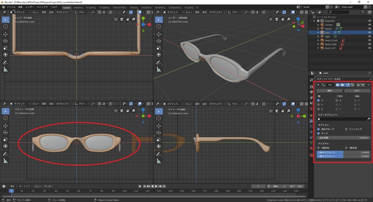Enable V軸反転 checkbox
Image resolution: width=373 pixels, height=202 pixels.
pos(346,148)
